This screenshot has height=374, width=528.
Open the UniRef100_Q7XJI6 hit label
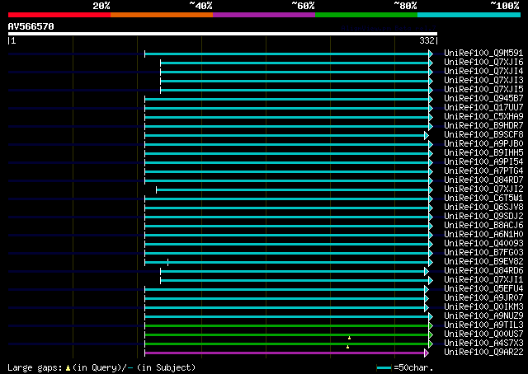coord(483,62)
